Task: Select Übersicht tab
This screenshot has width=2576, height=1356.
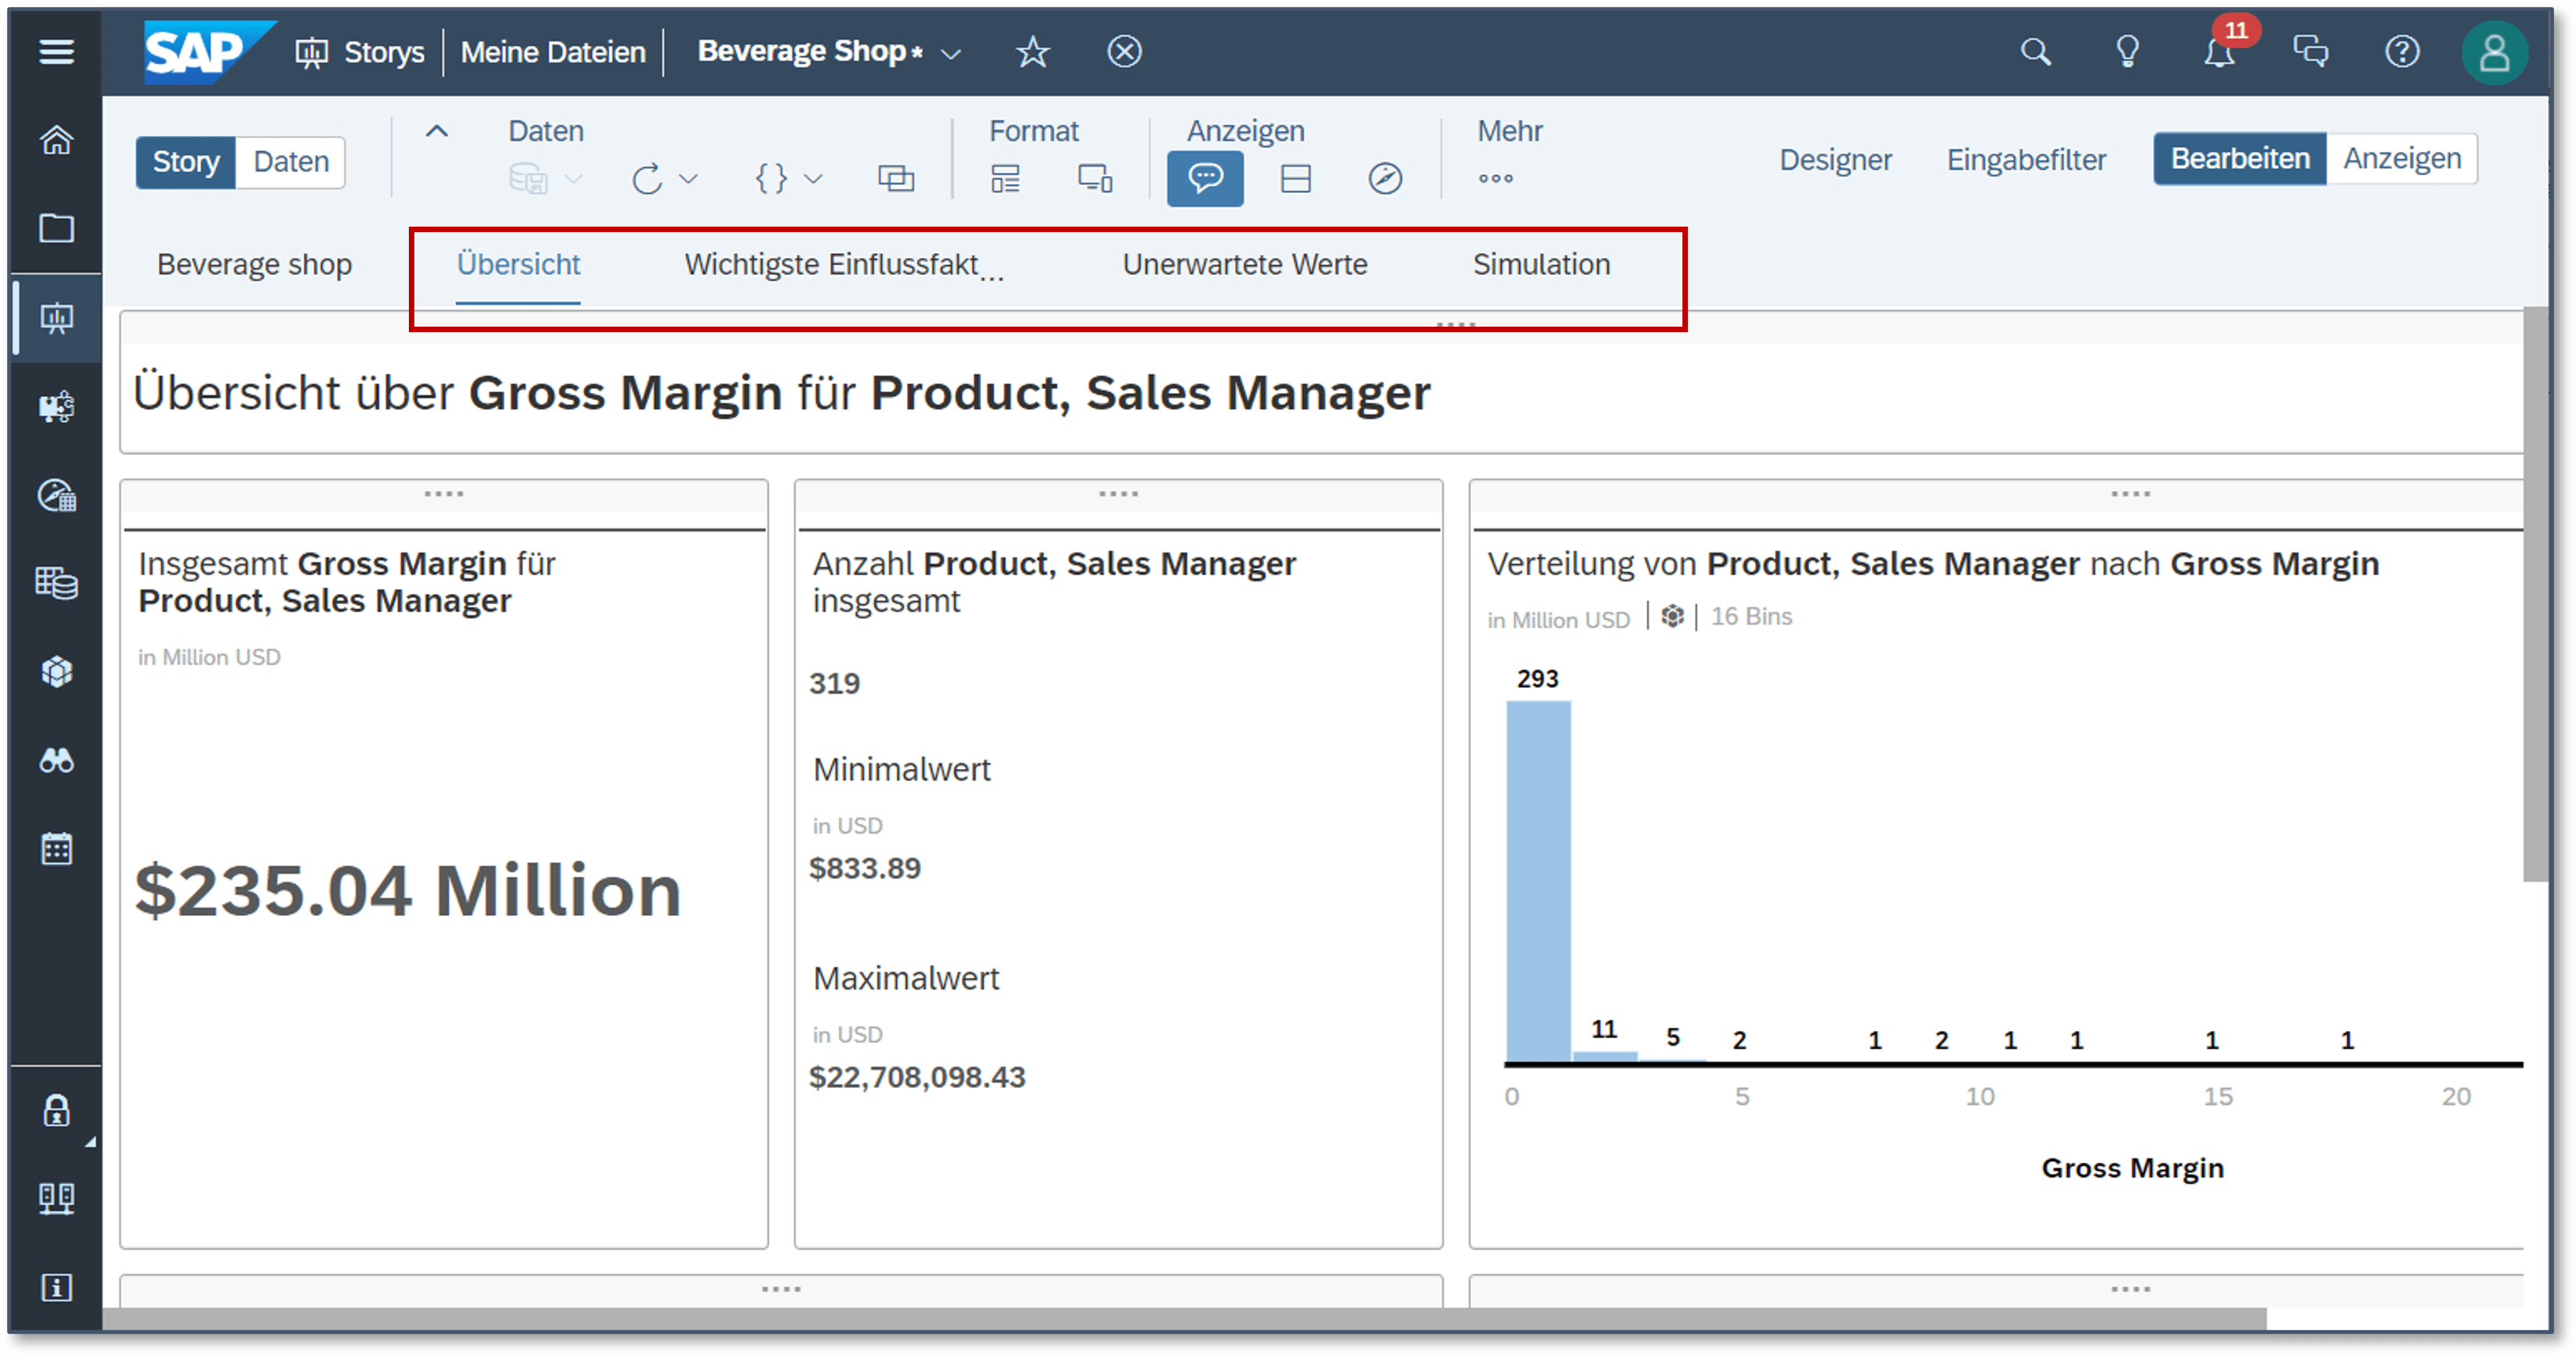Action: [x=518, y=265]
